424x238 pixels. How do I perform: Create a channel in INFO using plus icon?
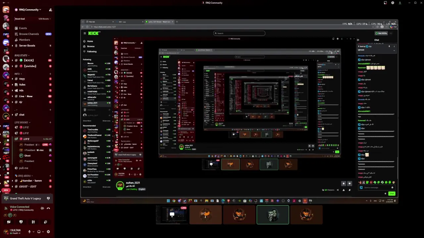50,74
